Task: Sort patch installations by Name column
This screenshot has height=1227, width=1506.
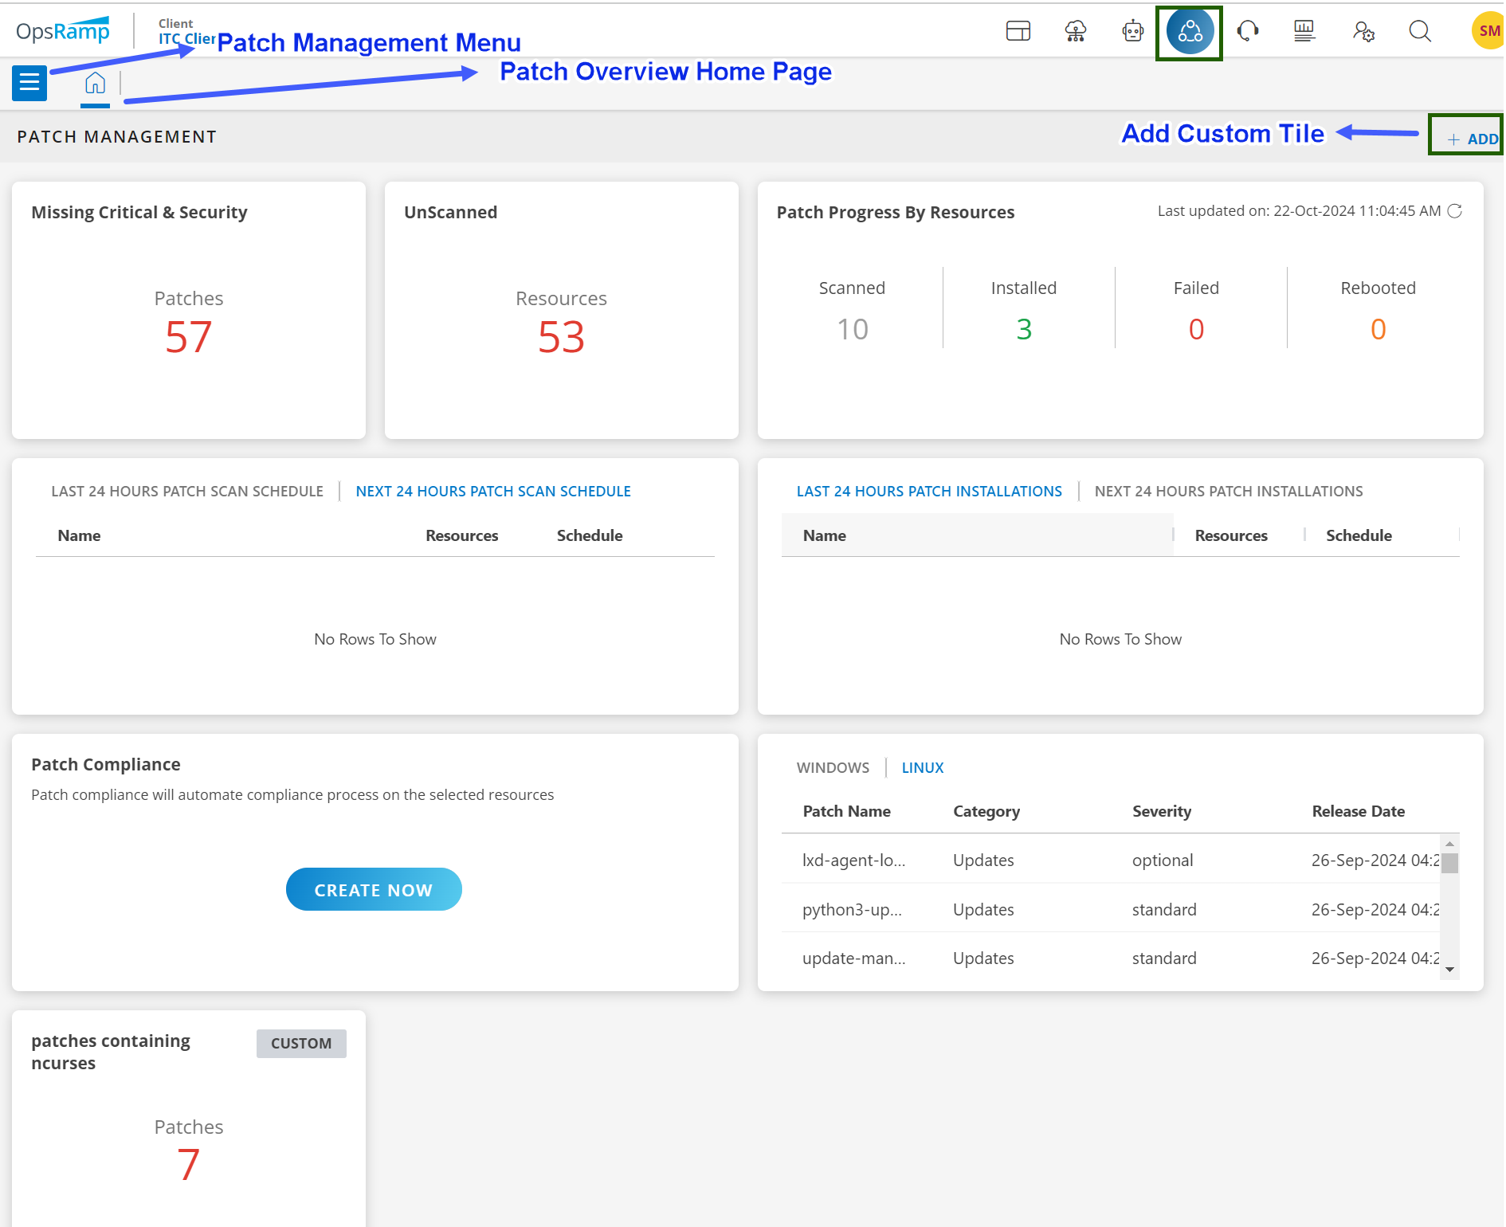Action: point(825,535)
